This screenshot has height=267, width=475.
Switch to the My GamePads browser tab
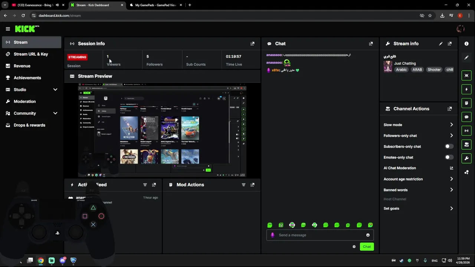pyautogui.click(x=155, y=5)
